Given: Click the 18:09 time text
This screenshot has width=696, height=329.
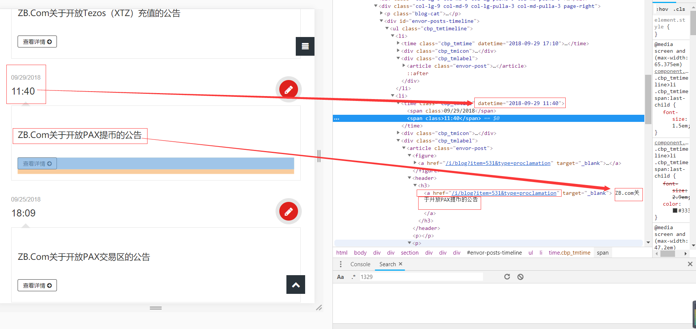Looking at the screenshot, I should point(23,213).
